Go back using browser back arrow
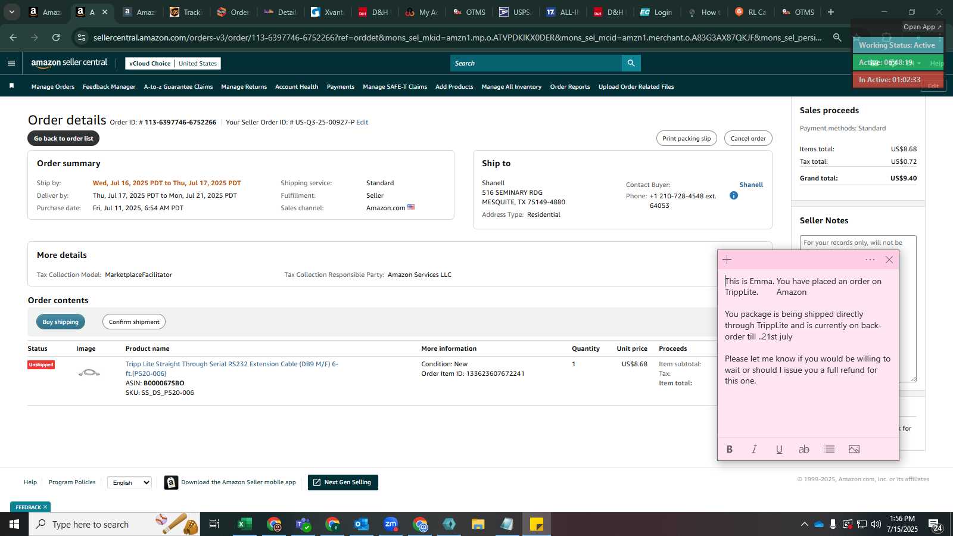Screen dimensions: 953x536 point(13,38)
